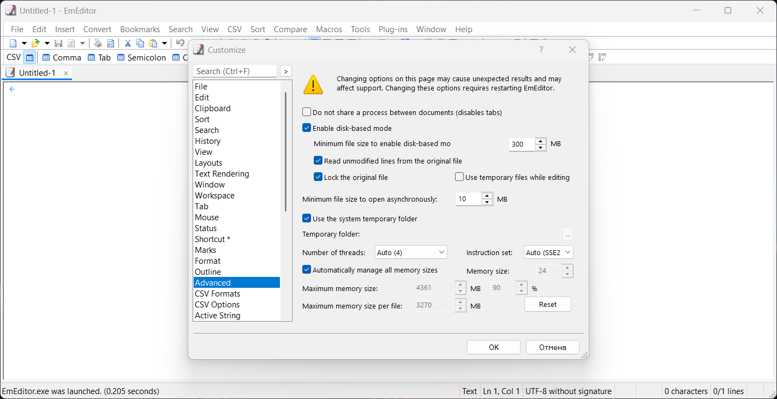The height and width of the screenshot is (399, 777).
Task: Decrease disk-based minimum file size spinner
Action: click(541, 148)
